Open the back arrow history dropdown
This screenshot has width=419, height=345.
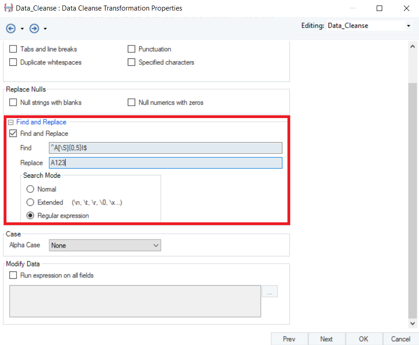(22, 29)
